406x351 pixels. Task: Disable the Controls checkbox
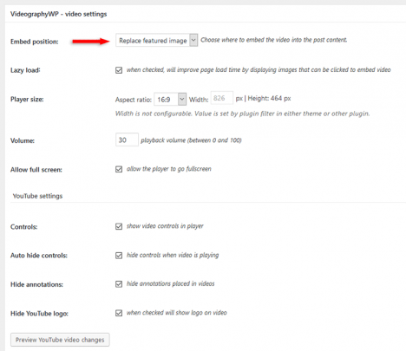pos(119,226)
